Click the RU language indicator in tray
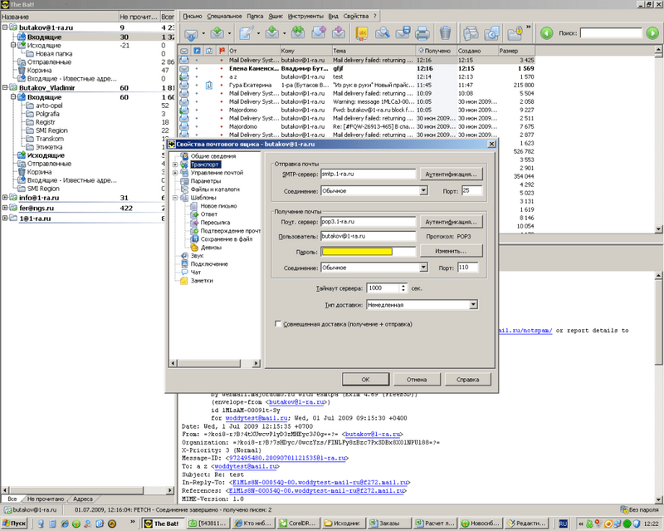This screenshot has height=531, width=664. [x=563, y=524]
